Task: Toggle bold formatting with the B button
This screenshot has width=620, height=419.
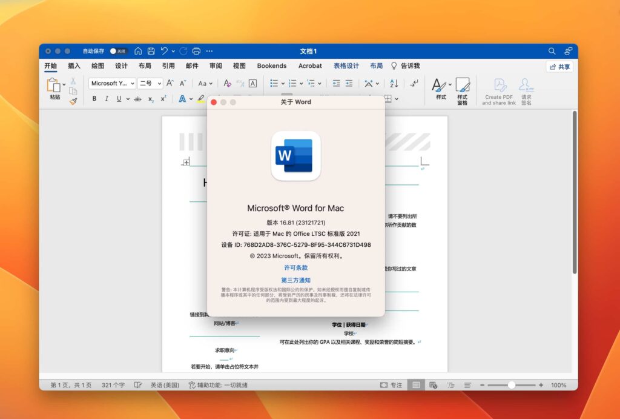Action: 94,98
